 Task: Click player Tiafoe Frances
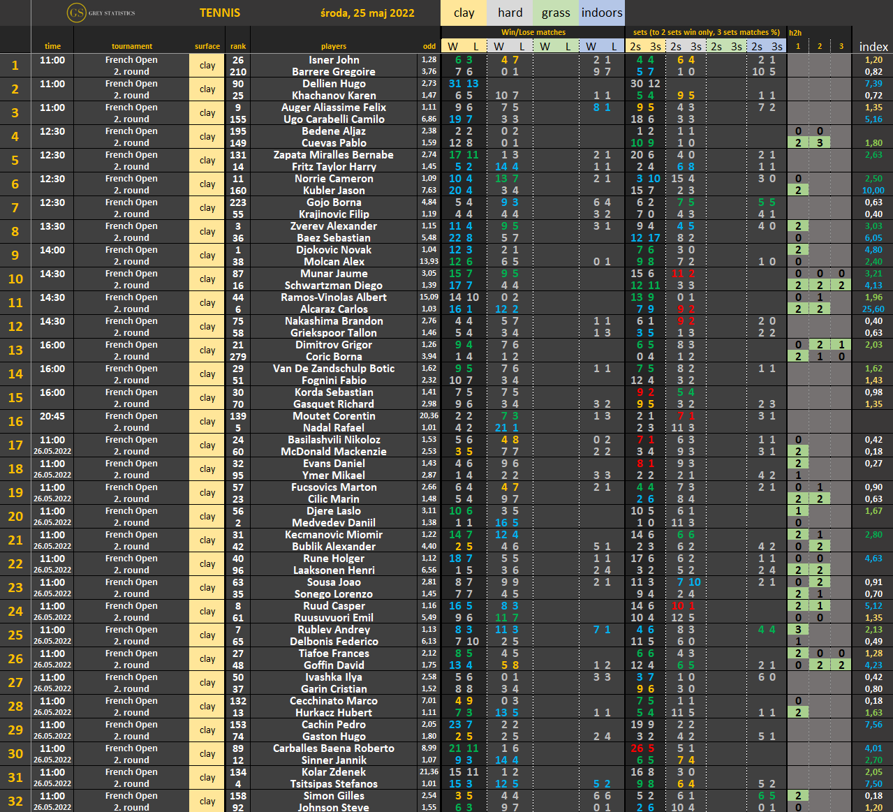point(334,654)
